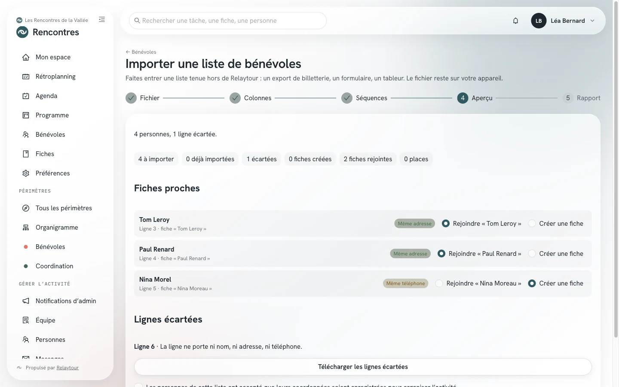The width and height of the screenshot is (619, 387).
Task: Open Notifications d'admin megaphone icon
Action: (x=26, y=301)
